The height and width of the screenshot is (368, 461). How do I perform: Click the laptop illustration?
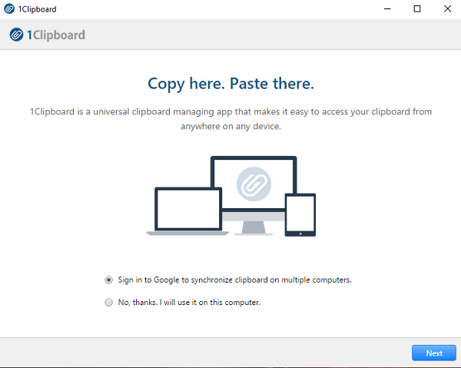click(188, 211)
